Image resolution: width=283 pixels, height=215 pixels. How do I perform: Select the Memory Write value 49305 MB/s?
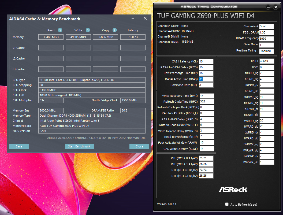click(78, 37)
